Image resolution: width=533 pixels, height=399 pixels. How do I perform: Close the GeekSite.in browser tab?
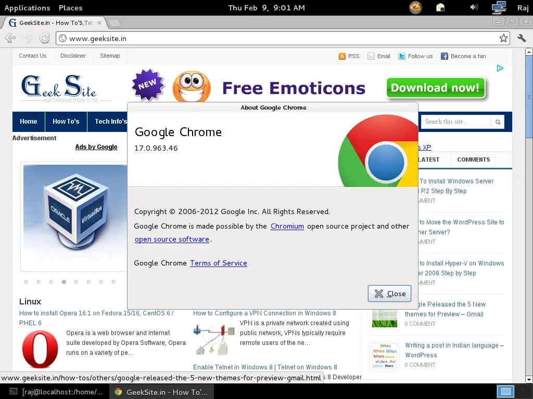(99, 23)
